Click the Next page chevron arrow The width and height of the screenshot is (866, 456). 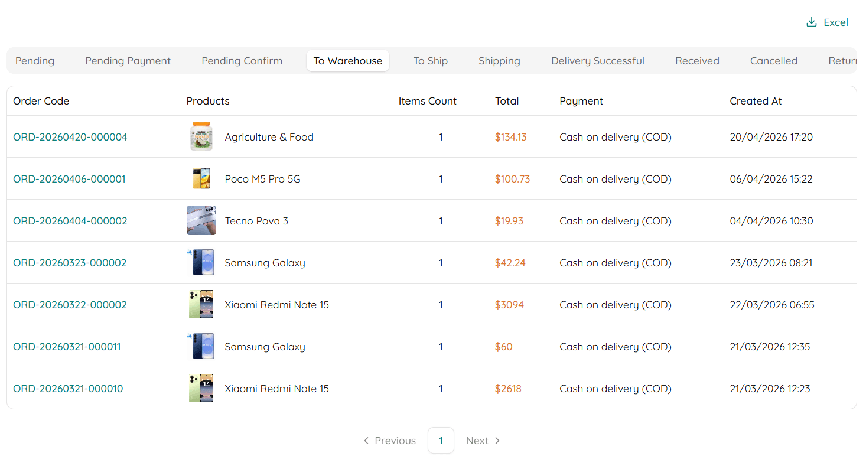coord(497,441)
